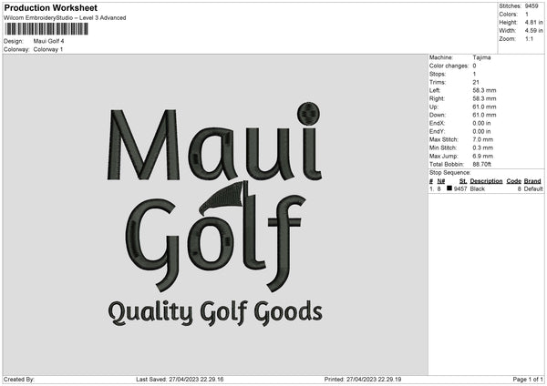The image size is (547, 386).
Task: Click the Max Jump value 6.9 mm
Action: (x=483, y=156)
